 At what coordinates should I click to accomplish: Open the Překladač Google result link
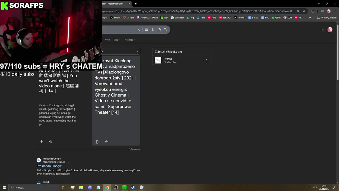point(49,166)
